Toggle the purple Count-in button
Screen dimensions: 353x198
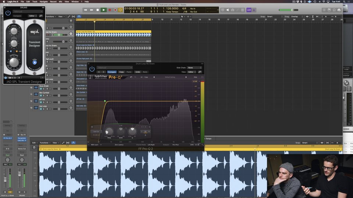pos(249,10)
